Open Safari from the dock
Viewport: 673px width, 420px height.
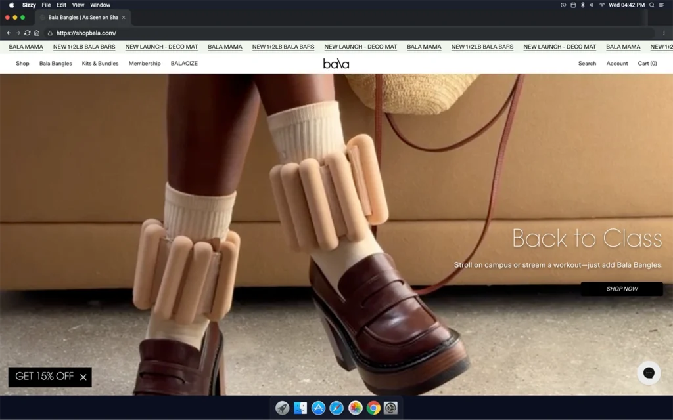pyautogui.click(x=336, y=408)
